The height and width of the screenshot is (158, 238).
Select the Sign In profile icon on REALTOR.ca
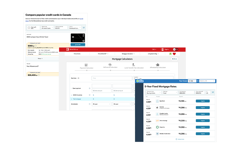(162, 49)
